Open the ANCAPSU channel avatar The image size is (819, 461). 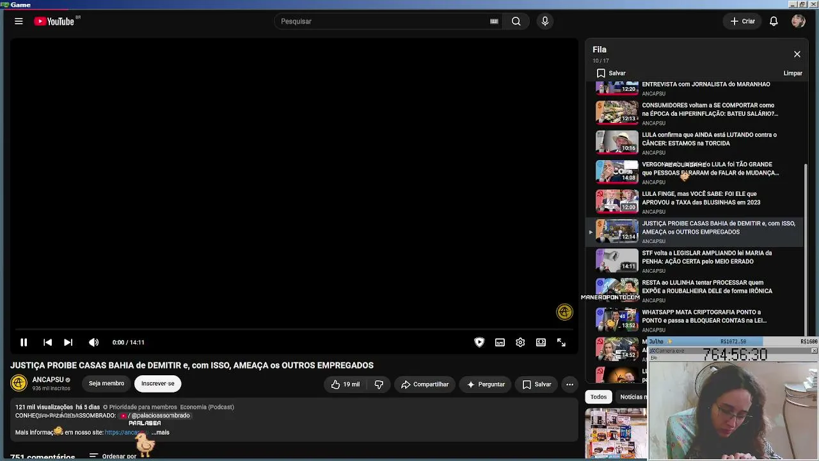19,383
